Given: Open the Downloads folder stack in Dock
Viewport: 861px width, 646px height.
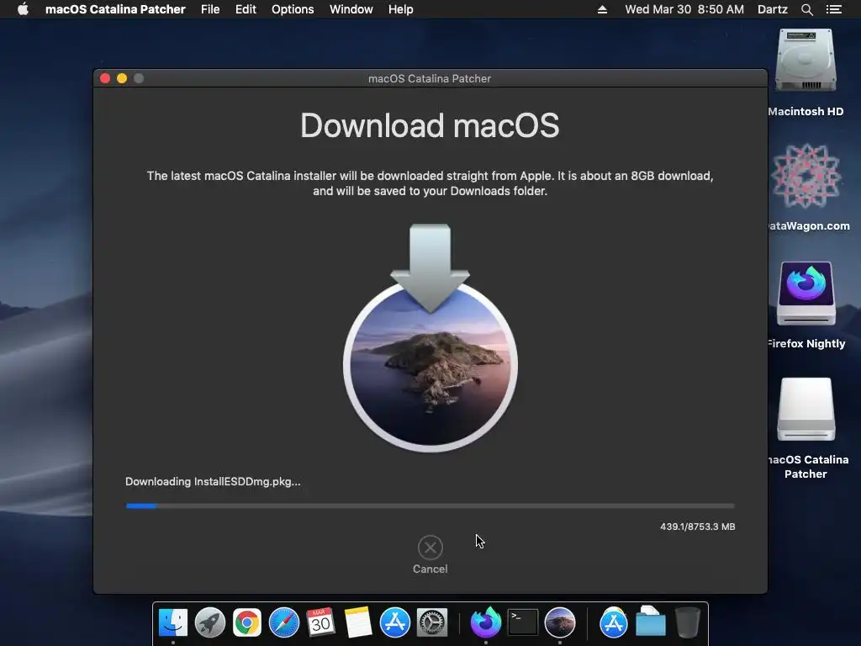Looking at the screenshot, I should (x=651, y=622).
